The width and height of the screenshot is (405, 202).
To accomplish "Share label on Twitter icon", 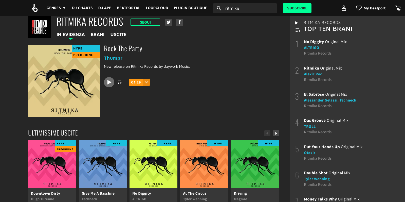I will [x=169, y=22].
